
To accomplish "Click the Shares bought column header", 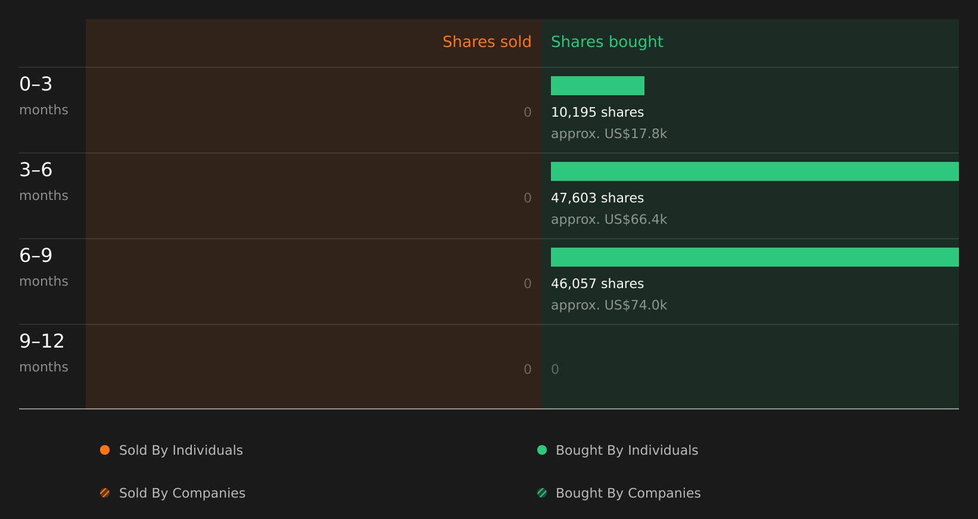I will (607, 42).
